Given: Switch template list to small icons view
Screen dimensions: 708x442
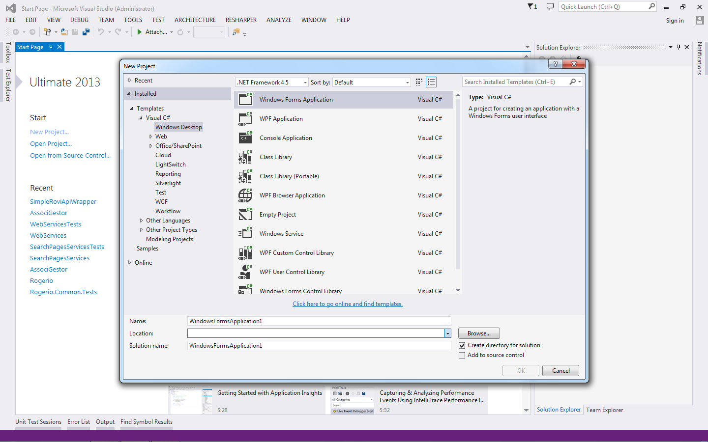Looking at the screenshot, I should coord(419,82).
